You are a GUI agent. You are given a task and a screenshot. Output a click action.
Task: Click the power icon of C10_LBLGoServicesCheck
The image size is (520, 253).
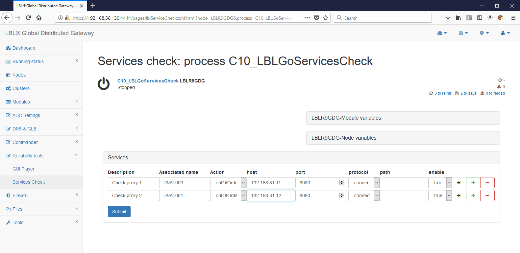(x=104, y=84)
